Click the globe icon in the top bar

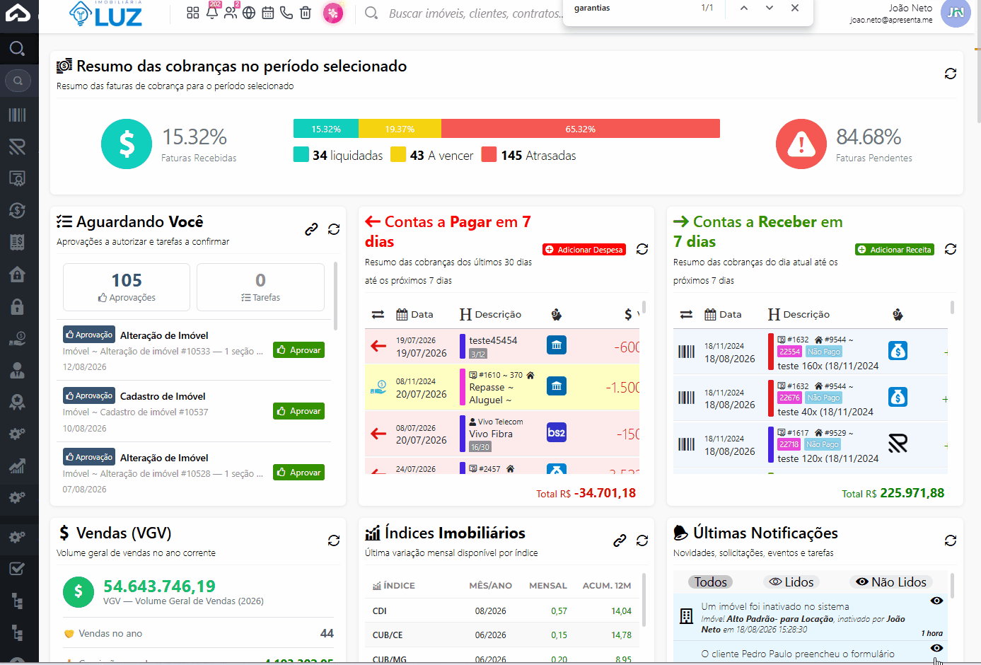(249, 13)
